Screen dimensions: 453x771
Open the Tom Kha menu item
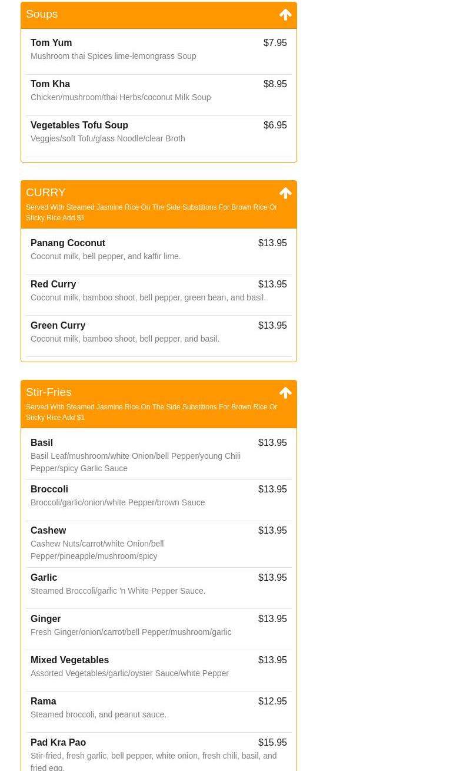pyautogui.click(x=51, y=84)
